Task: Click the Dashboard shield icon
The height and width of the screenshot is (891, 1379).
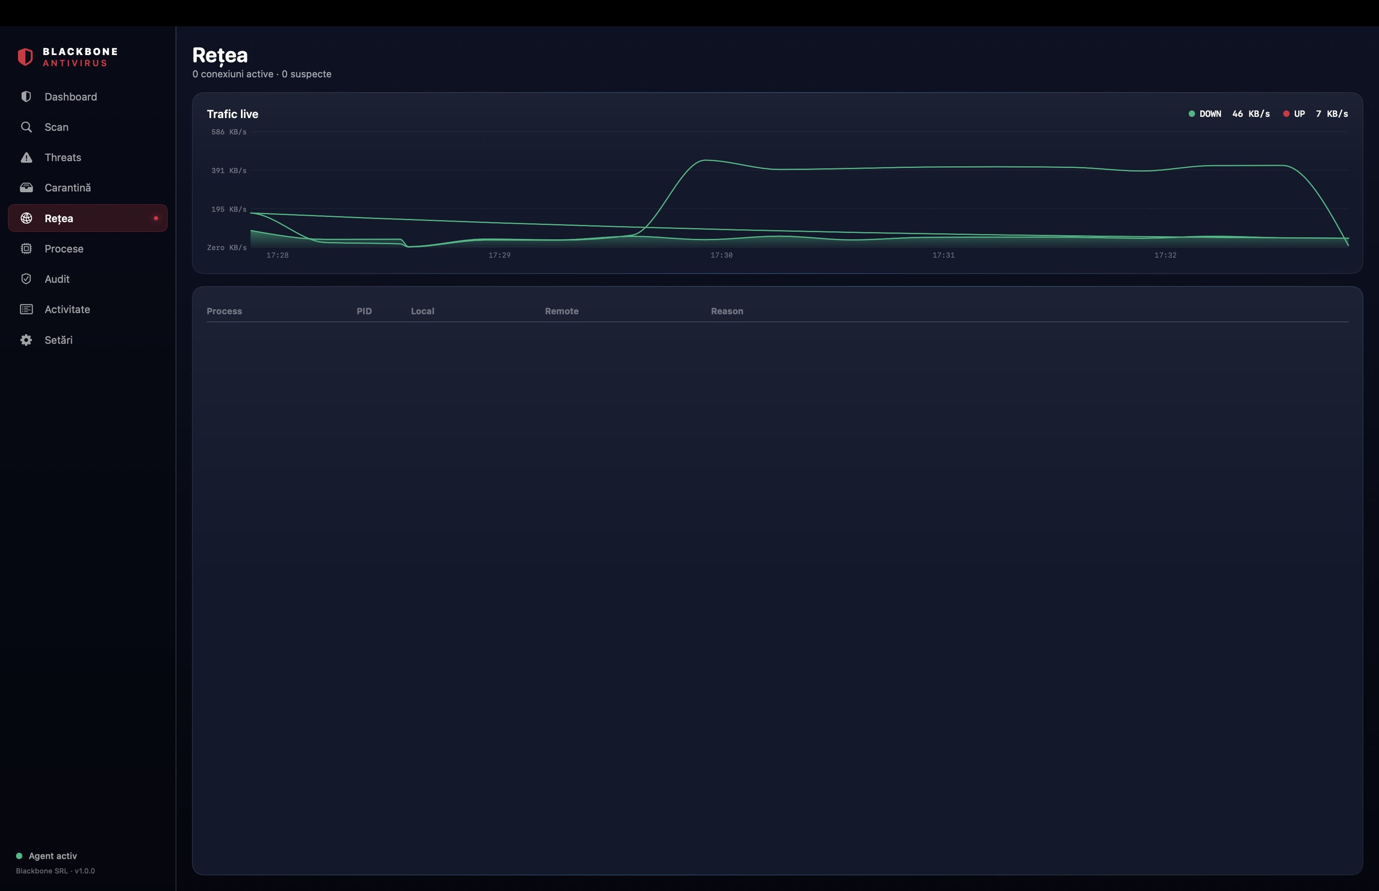Action: (26, 97)
